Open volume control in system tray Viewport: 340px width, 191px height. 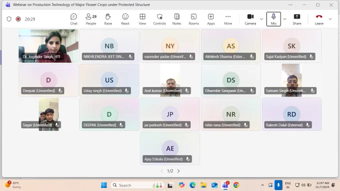click(x=303, y=185)
